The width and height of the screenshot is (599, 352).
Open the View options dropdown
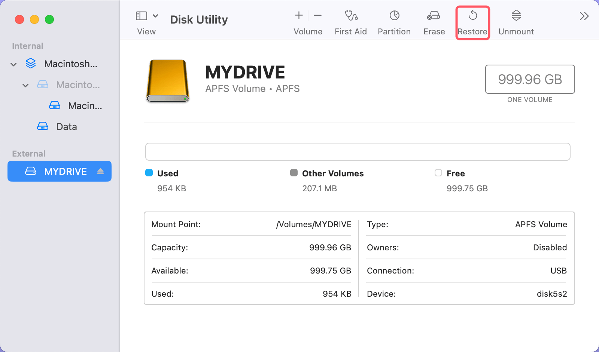(156, 16)
